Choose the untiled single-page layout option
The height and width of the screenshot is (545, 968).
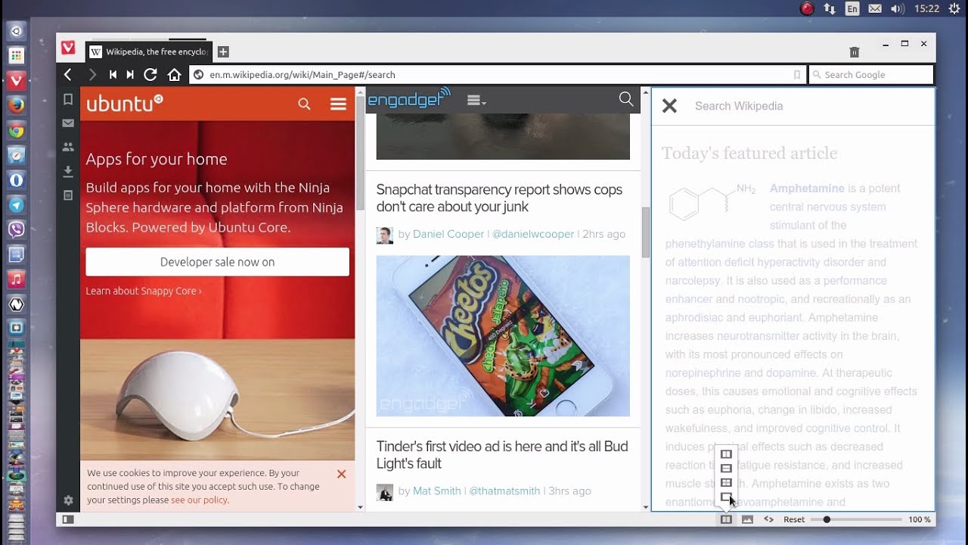coord(726,497)
